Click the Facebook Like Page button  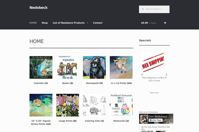tap(156, 120)
